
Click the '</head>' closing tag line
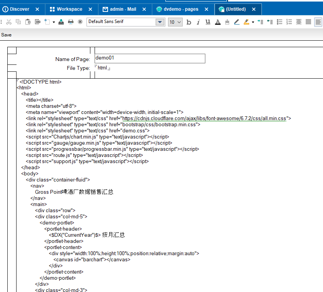pos(30,168)
